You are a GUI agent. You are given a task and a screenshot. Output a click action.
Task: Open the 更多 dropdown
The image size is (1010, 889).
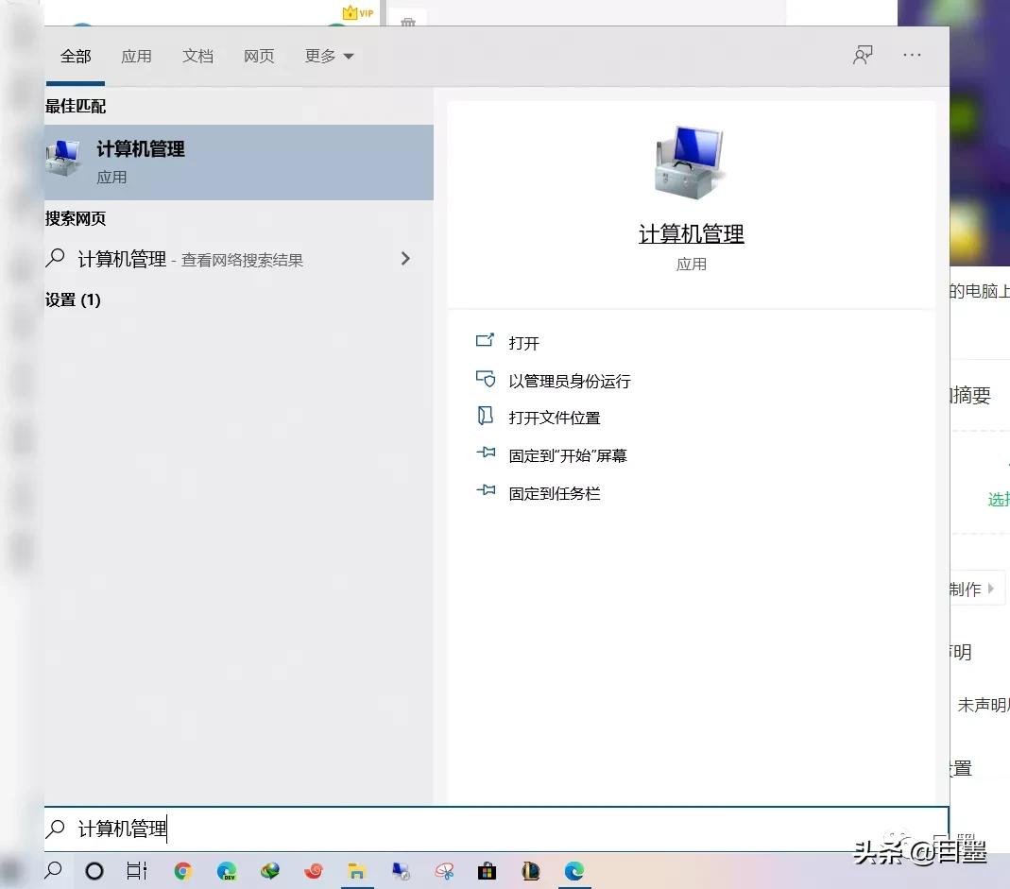pos(328,56)
